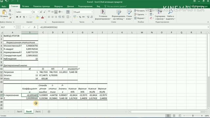Open Условное форматирование menu

[103, 15]
